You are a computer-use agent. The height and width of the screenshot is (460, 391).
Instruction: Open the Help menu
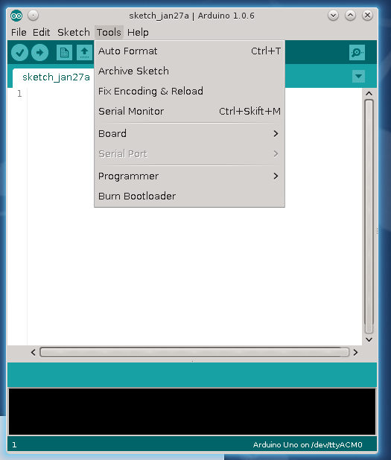click(x=138, y=32)
